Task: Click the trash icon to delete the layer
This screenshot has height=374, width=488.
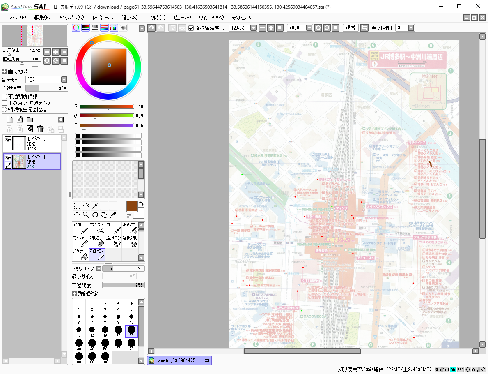Action: (40, 129)
